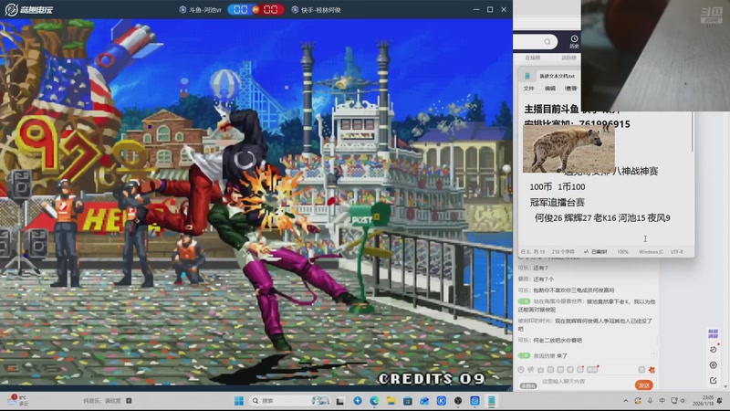
Task: Click the edit/compose icon in right sidebar
Action: point(714,380)
